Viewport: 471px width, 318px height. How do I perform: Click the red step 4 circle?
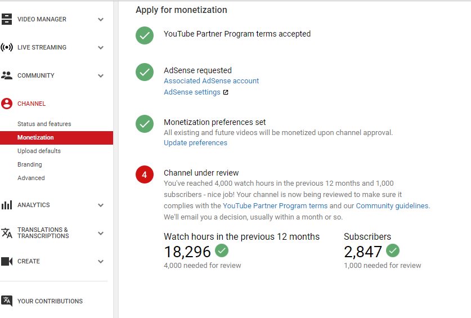click(145, 174)
